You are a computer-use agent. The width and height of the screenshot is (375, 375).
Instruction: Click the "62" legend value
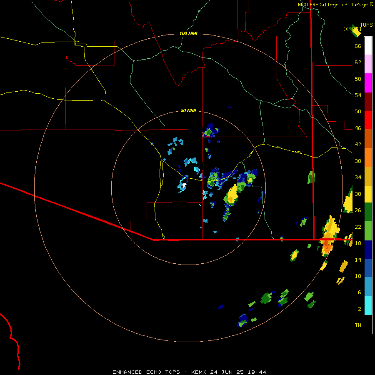(358, 62)
